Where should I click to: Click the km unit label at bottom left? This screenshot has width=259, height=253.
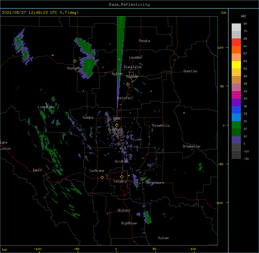click(5, 250)
